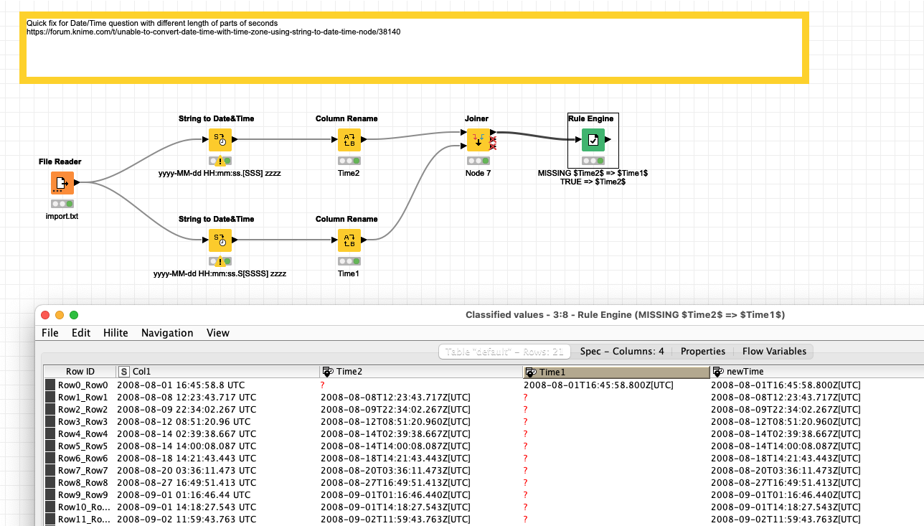Open the Hilite menu
Image resolution: width=924 pixels, height=526 pixels.
115,333
